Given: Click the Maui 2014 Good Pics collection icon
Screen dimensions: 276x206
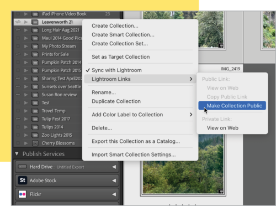Looking at the screenshot, I should pos(35,38).
